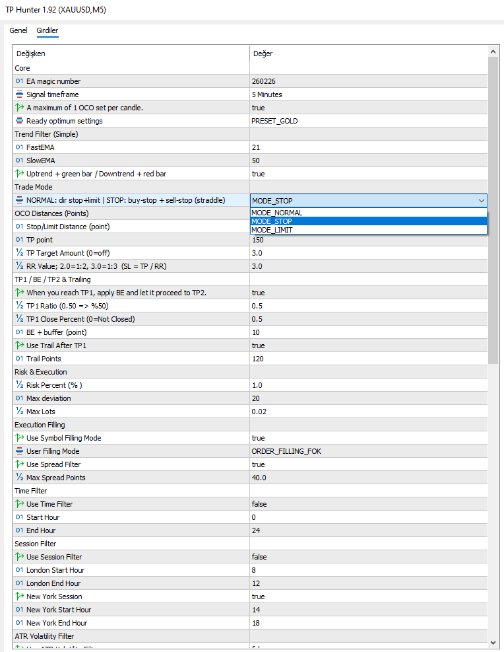Click the scroll down arrow of the inputs list
The height and width of the screenshot is (652, 504).
coord(493,643)
